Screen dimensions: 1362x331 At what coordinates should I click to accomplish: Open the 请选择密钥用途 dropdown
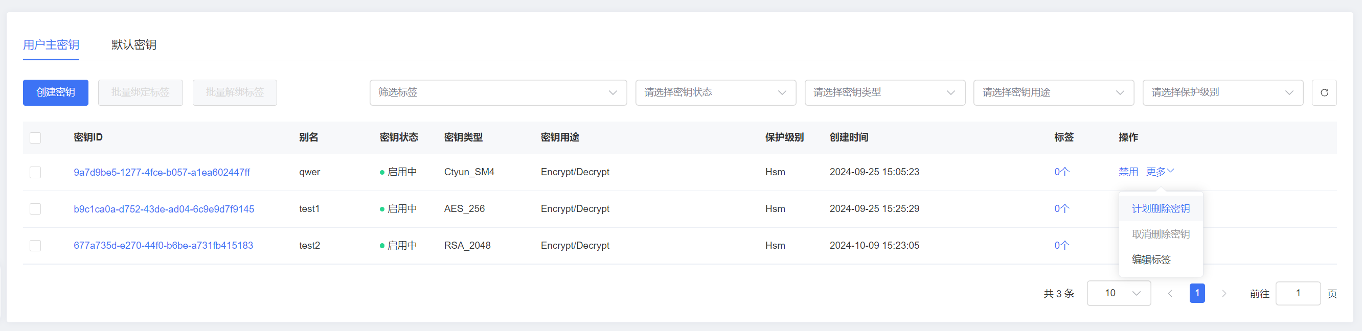tap(1054, 92)
